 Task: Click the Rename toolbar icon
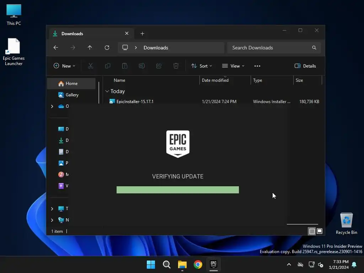[142, 66]
